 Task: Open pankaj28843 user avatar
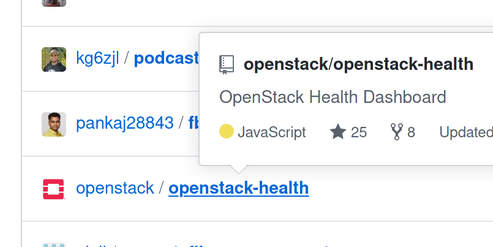pyautogui.click(x=54, y=124)
